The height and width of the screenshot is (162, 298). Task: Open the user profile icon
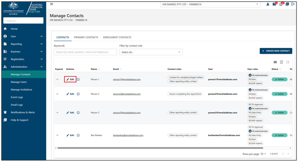[x=268, y=4]
